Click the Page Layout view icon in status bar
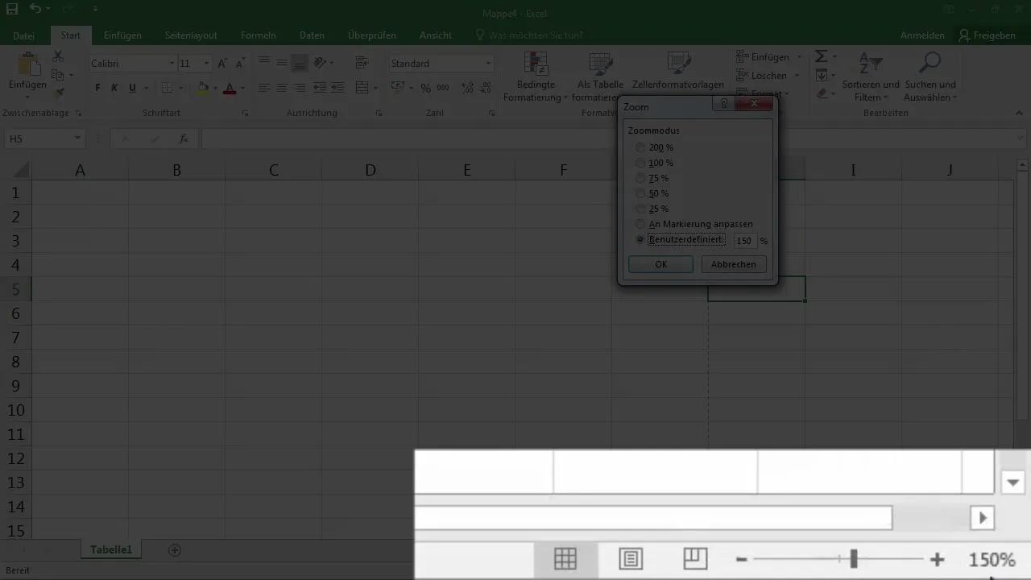The height and width of the screenshot is (580, 1031). tap(631, 558)
